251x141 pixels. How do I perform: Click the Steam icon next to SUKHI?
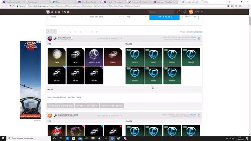(55, 38)
